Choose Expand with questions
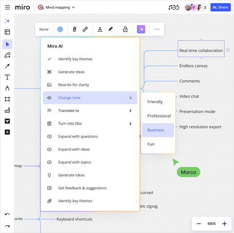234x233 pixels. tap(90, 137)
